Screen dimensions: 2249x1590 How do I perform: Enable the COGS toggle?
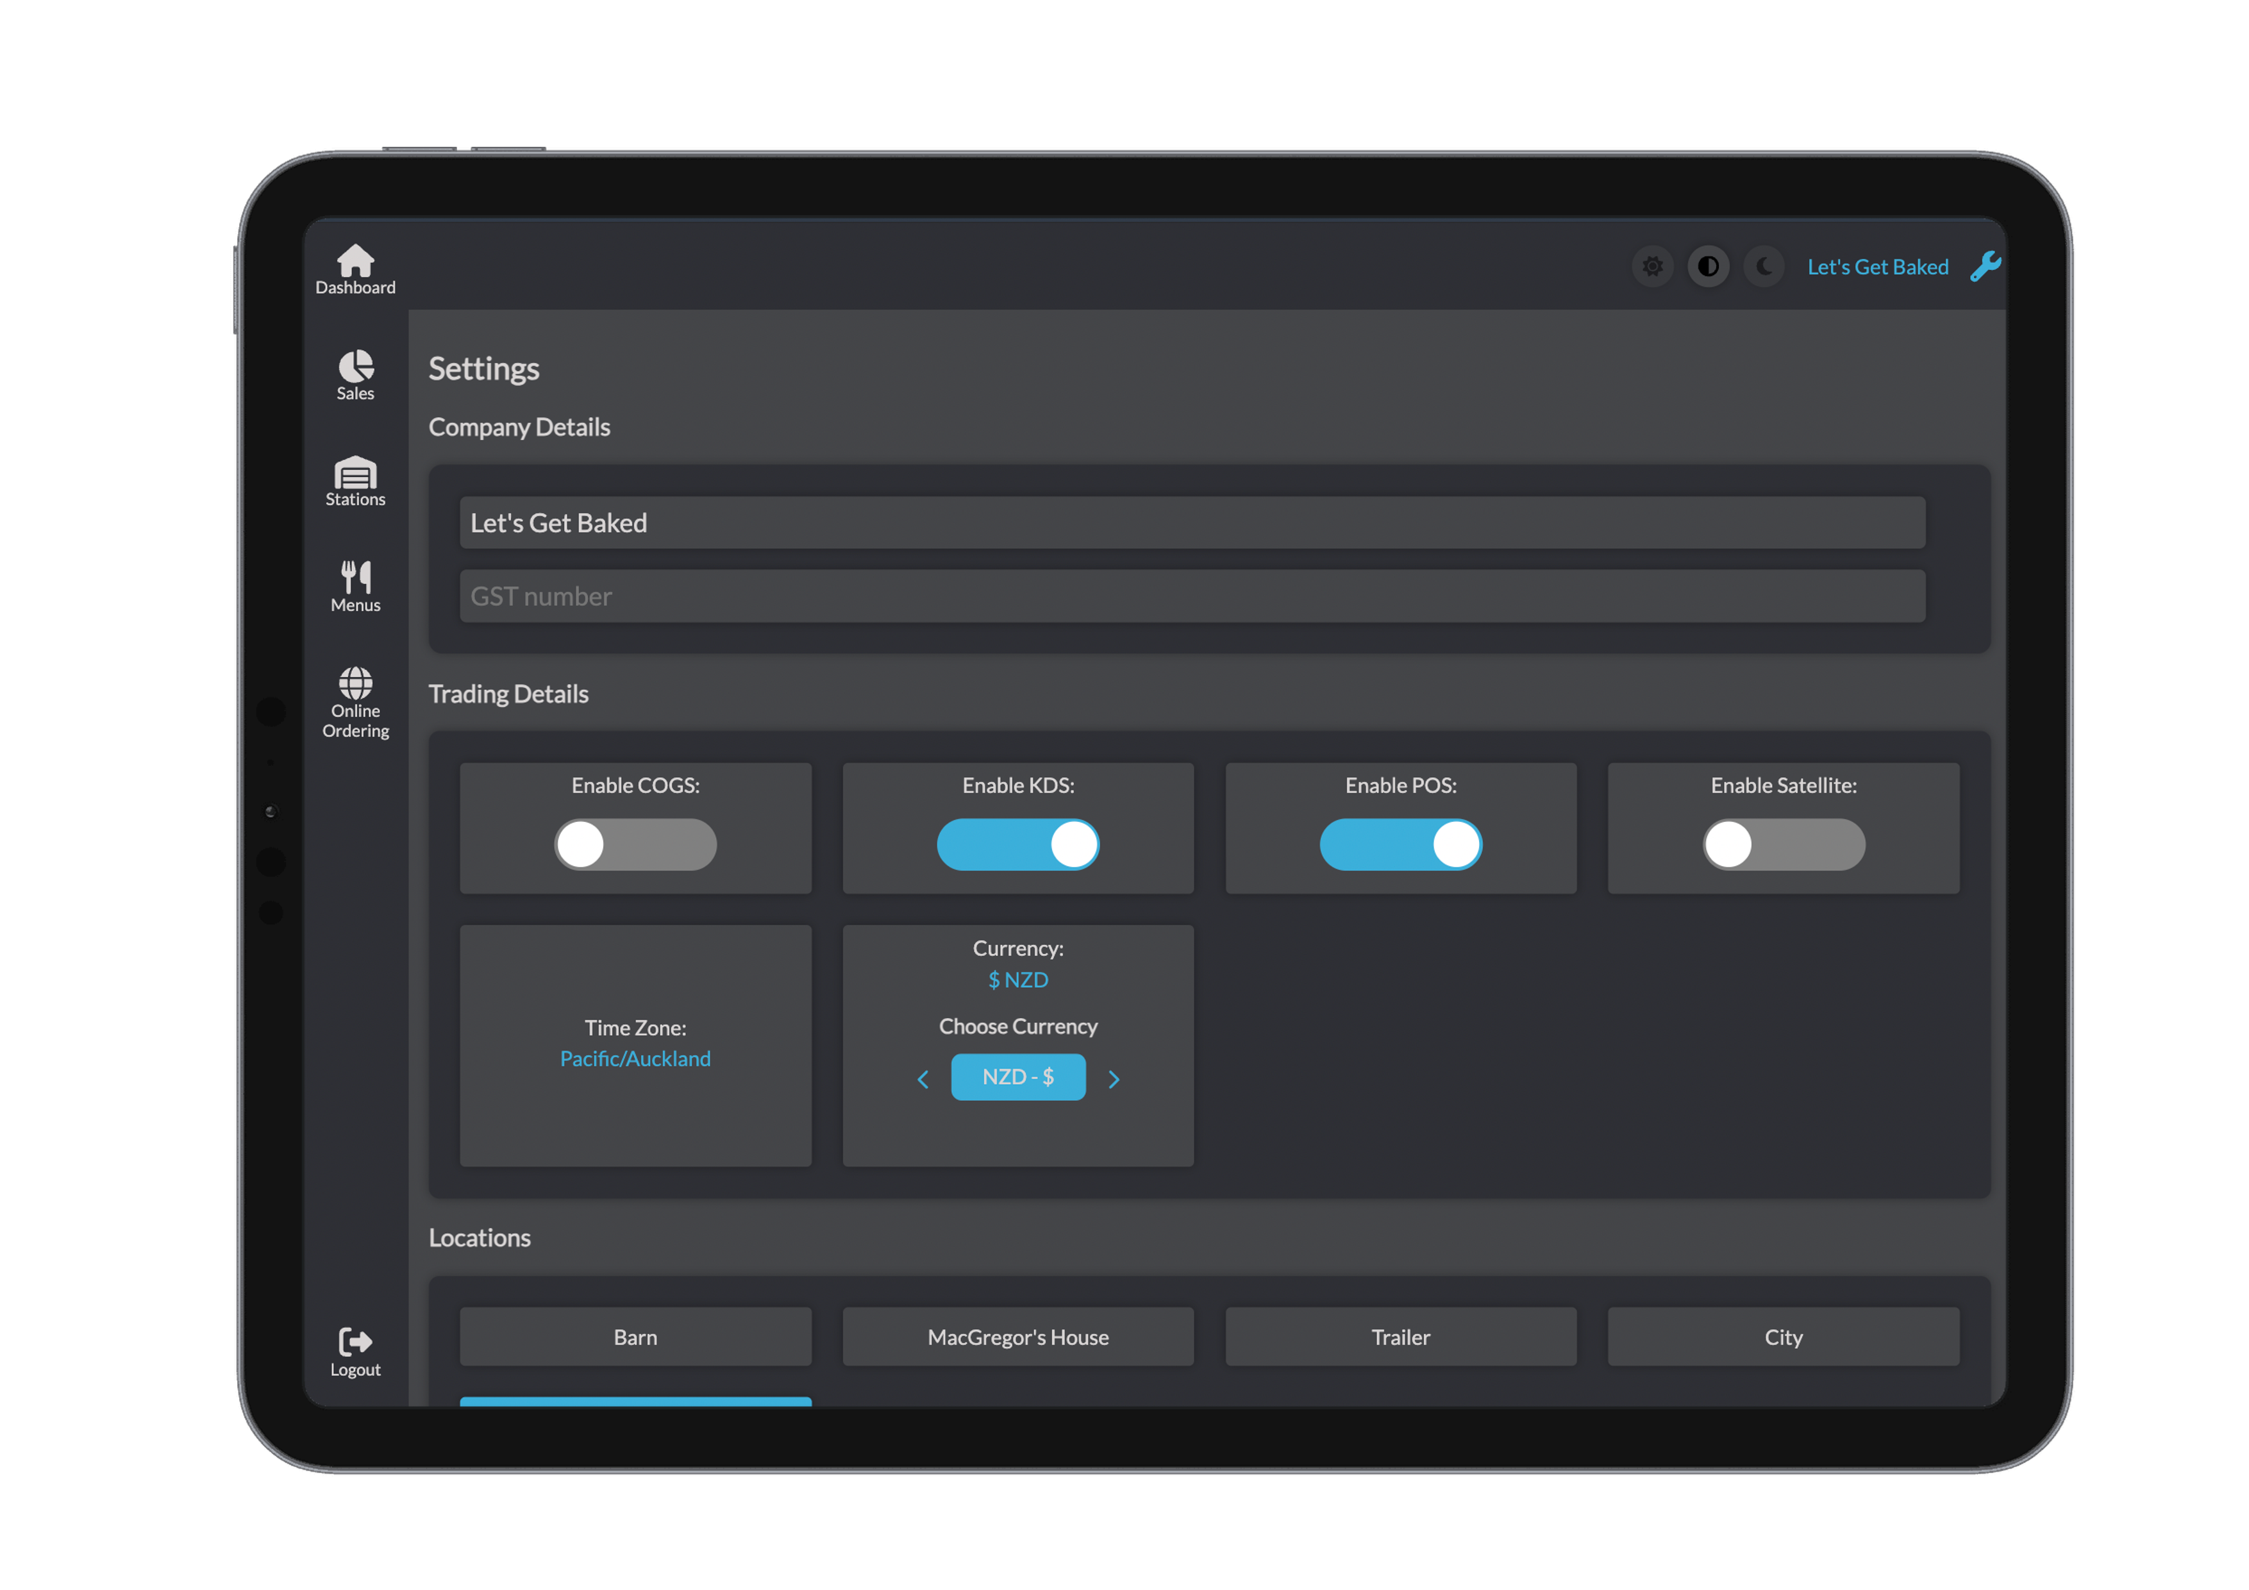tap(635, 844)
